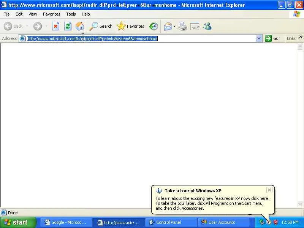Print the page using printer icon
This screenshot has width=304, height=228.
182,26
